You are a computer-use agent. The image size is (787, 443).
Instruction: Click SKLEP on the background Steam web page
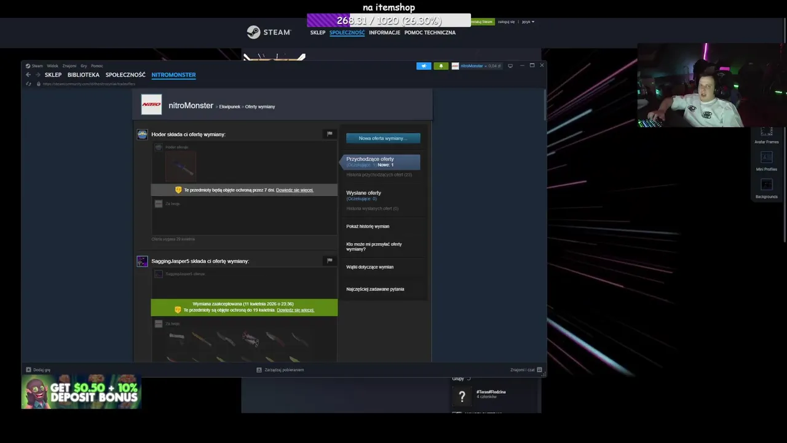318,33
